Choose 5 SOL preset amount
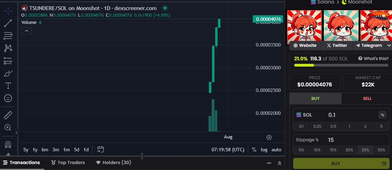392x170 pixels. 381,126
